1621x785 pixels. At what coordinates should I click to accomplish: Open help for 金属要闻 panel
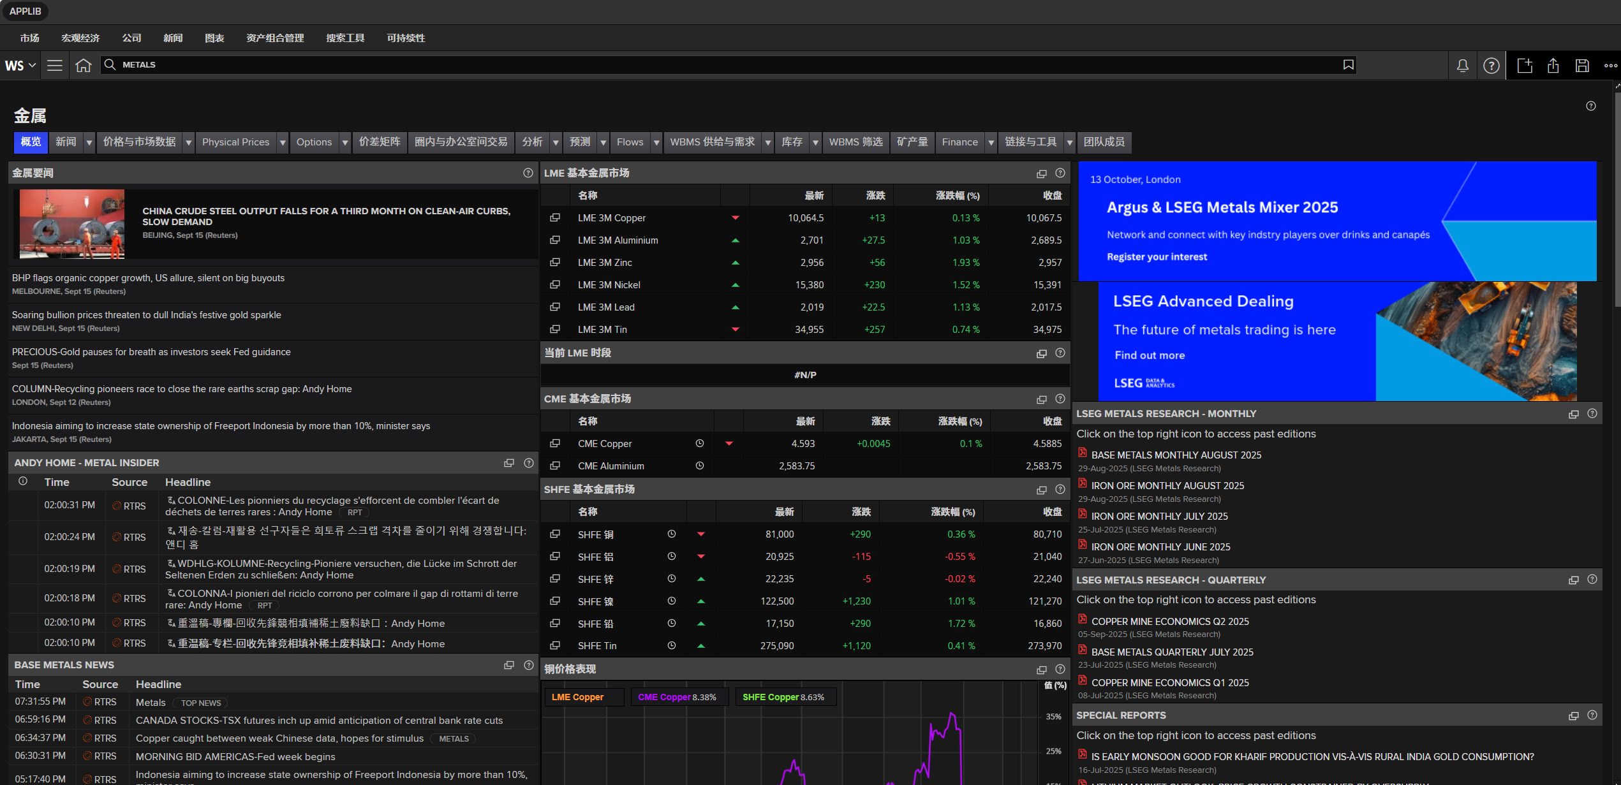(528, 173)
